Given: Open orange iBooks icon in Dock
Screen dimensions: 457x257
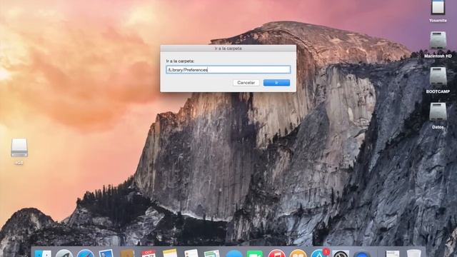Looking at the screenshot, I should pyautogui.click(x=298, y=253).
